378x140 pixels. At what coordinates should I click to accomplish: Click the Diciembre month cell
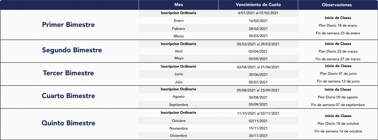(179, 136)
